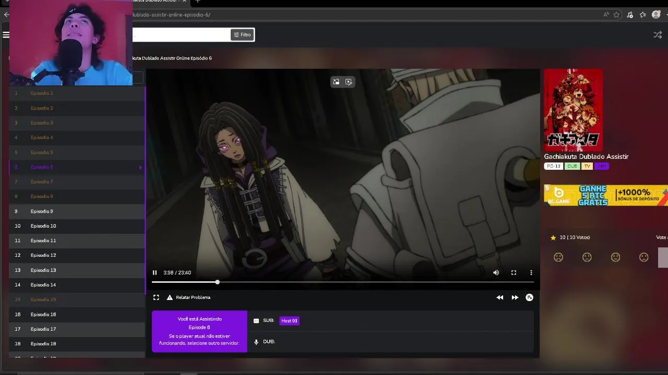The image size is (668, 375).
Task: Click the shuffle random anime icon
Action: coord(658,35)
